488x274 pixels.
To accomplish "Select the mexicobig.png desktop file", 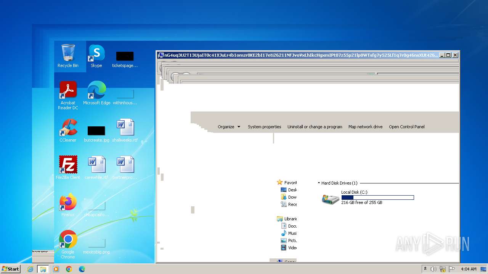I will coord(96,246).
